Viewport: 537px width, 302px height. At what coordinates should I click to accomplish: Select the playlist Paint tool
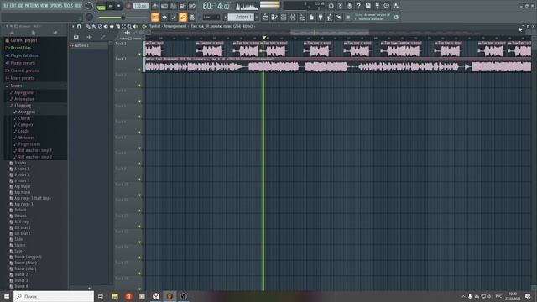pos(94,26)
